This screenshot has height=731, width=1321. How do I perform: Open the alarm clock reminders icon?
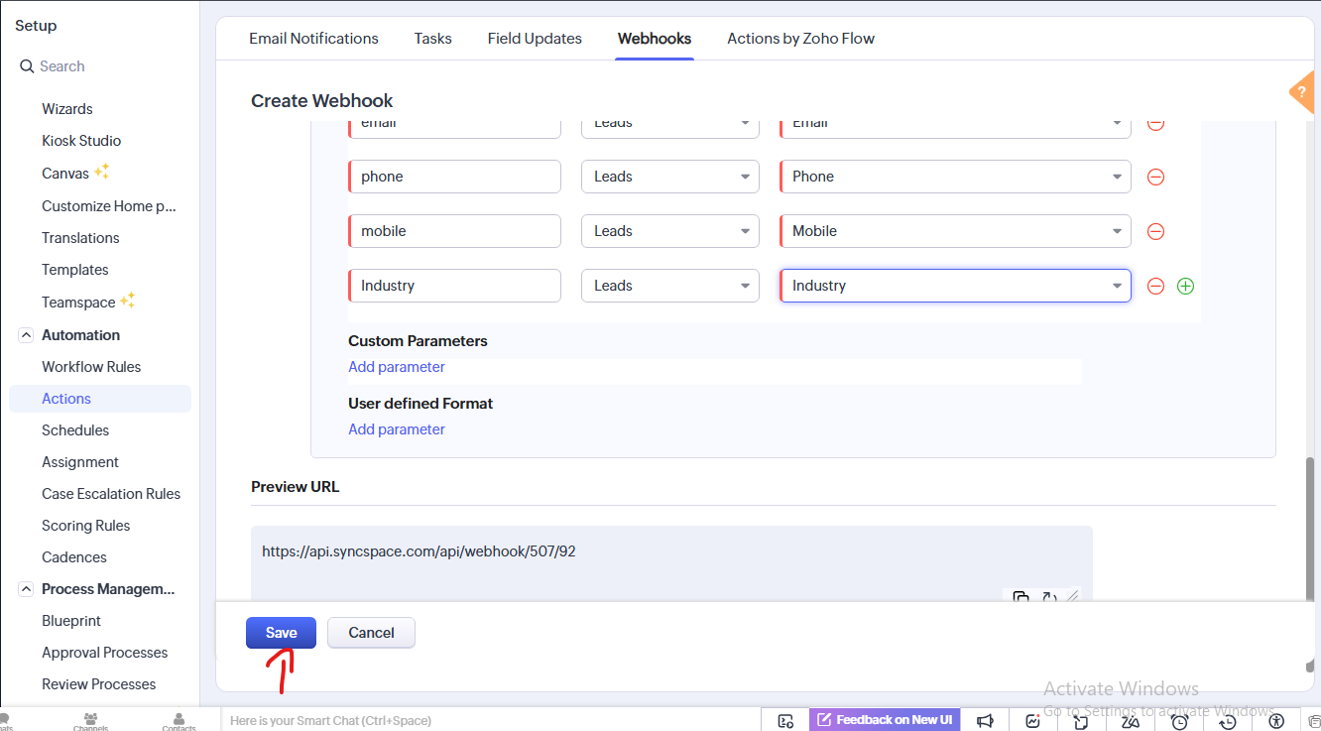[x=1179, y=721]
